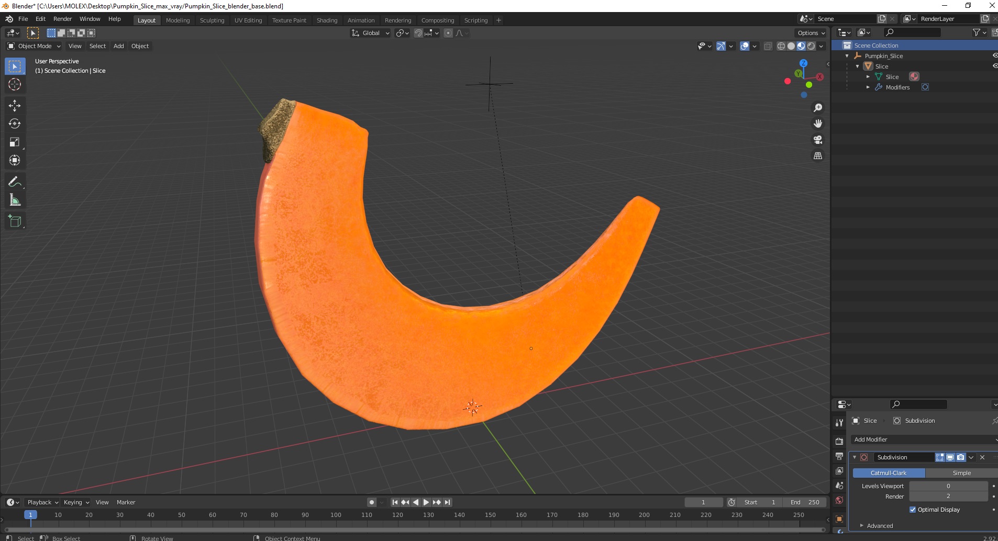Open the Output properties tab
The image size is (998, 541).
(x=839, y=456)
